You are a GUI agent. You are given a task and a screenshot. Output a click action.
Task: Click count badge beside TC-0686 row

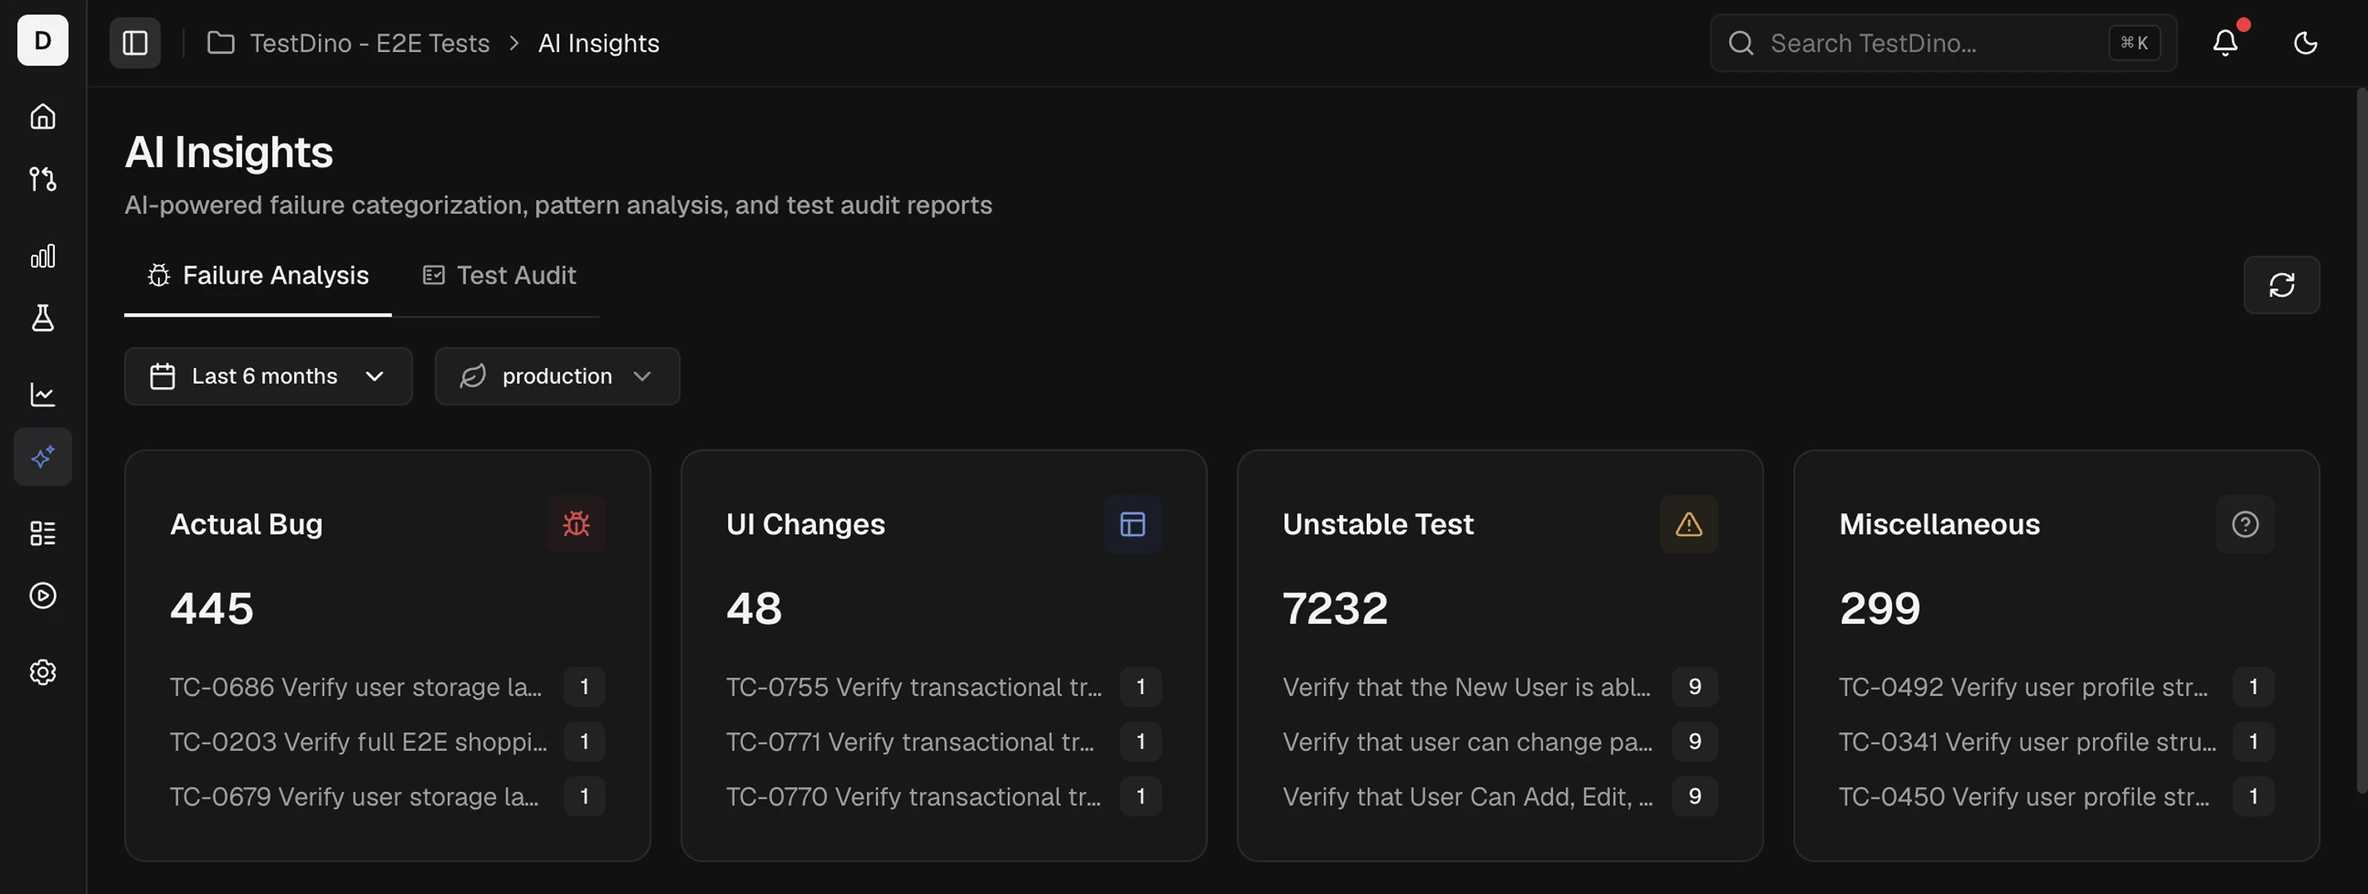584,687
